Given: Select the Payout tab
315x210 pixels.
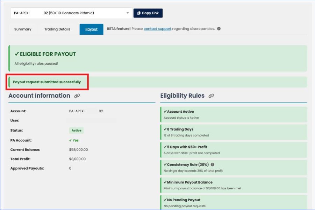Looking at the screenshot, I should [x=91, y=29].
